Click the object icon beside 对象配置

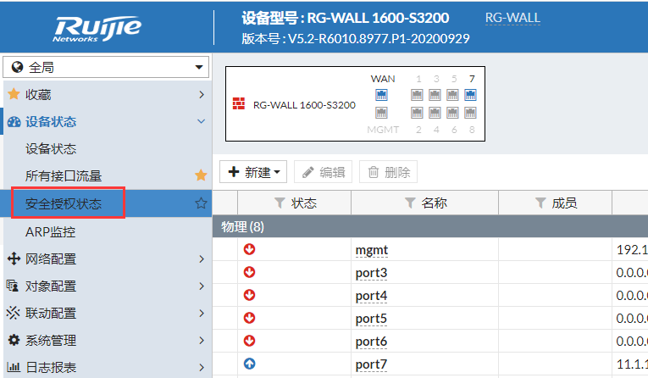(x=13, y=286)
